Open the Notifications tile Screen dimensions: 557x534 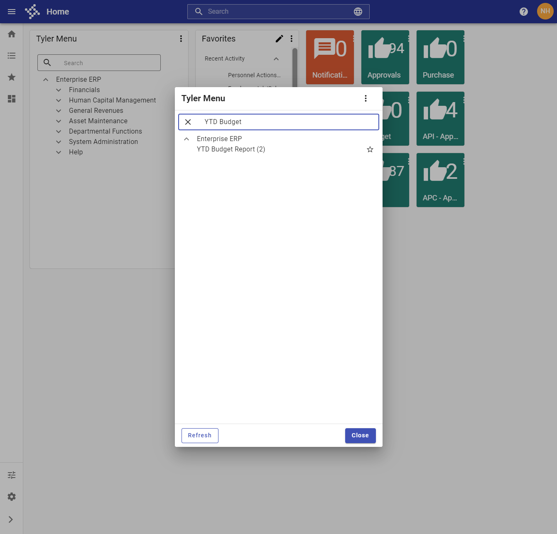(x=330, y=57)
